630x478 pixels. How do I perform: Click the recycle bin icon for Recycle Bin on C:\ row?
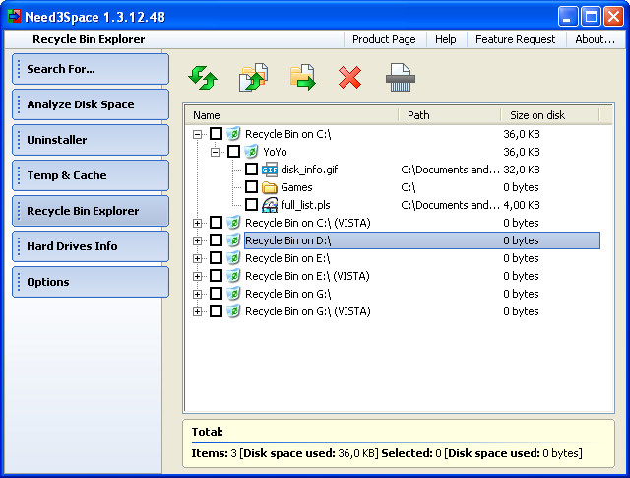tap(233, 134)
